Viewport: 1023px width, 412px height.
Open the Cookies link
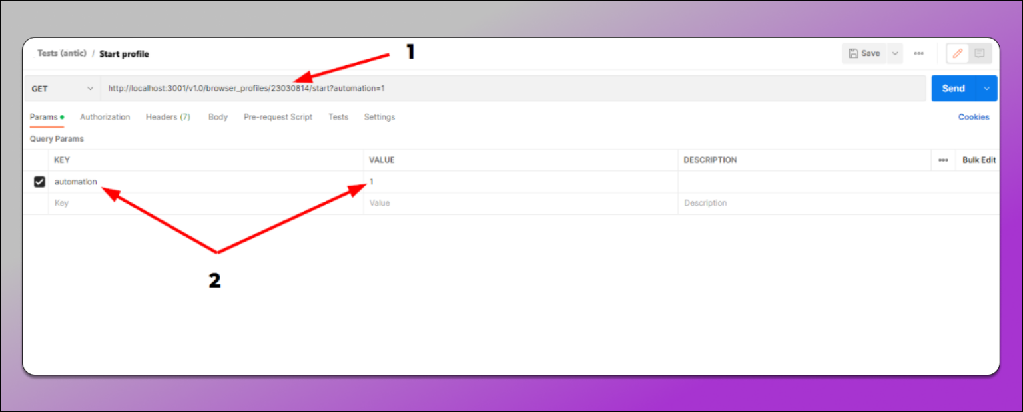coord(974,117)
